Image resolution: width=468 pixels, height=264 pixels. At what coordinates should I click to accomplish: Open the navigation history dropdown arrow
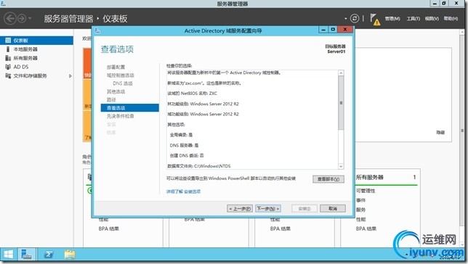[30, 18]
